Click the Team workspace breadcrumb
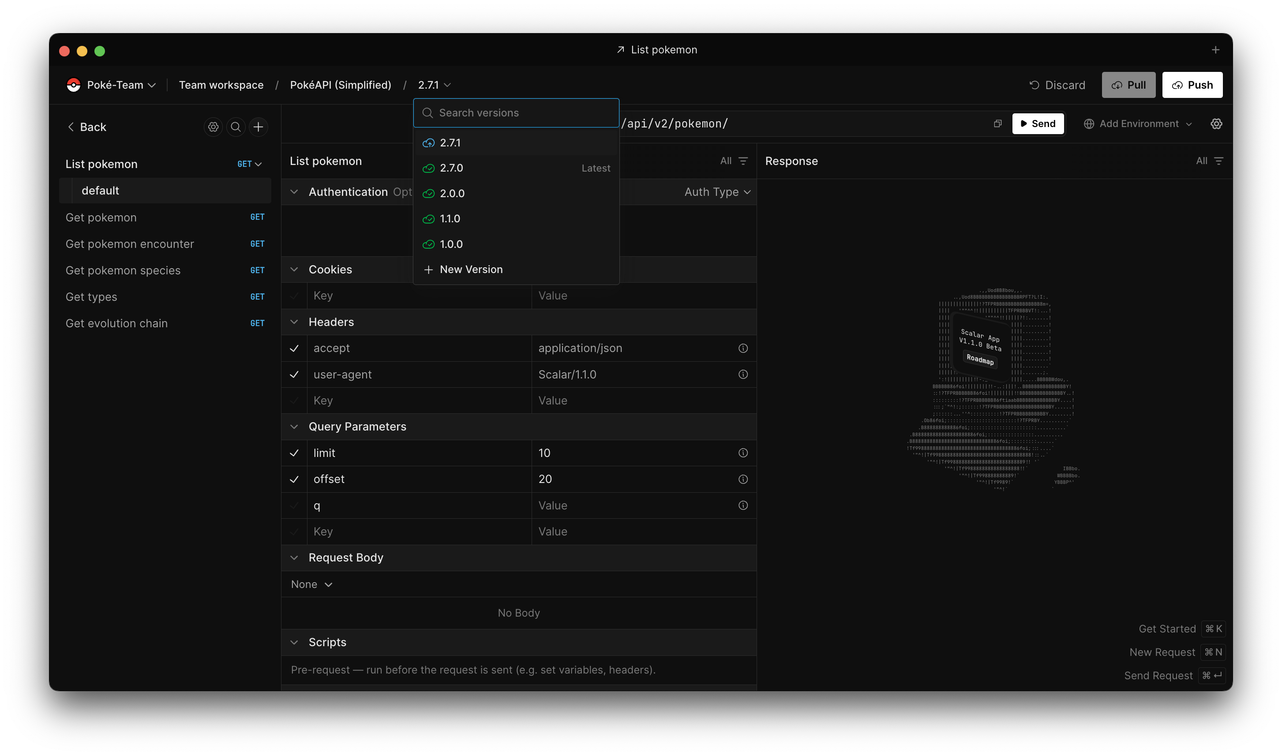Screen dimensions: 1282x756 (221, 85)
